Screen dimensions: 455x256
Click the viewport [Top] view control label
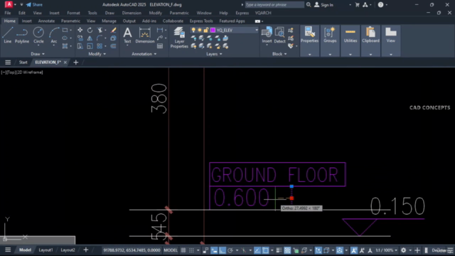pyautogui.click(x=11, y=73)
